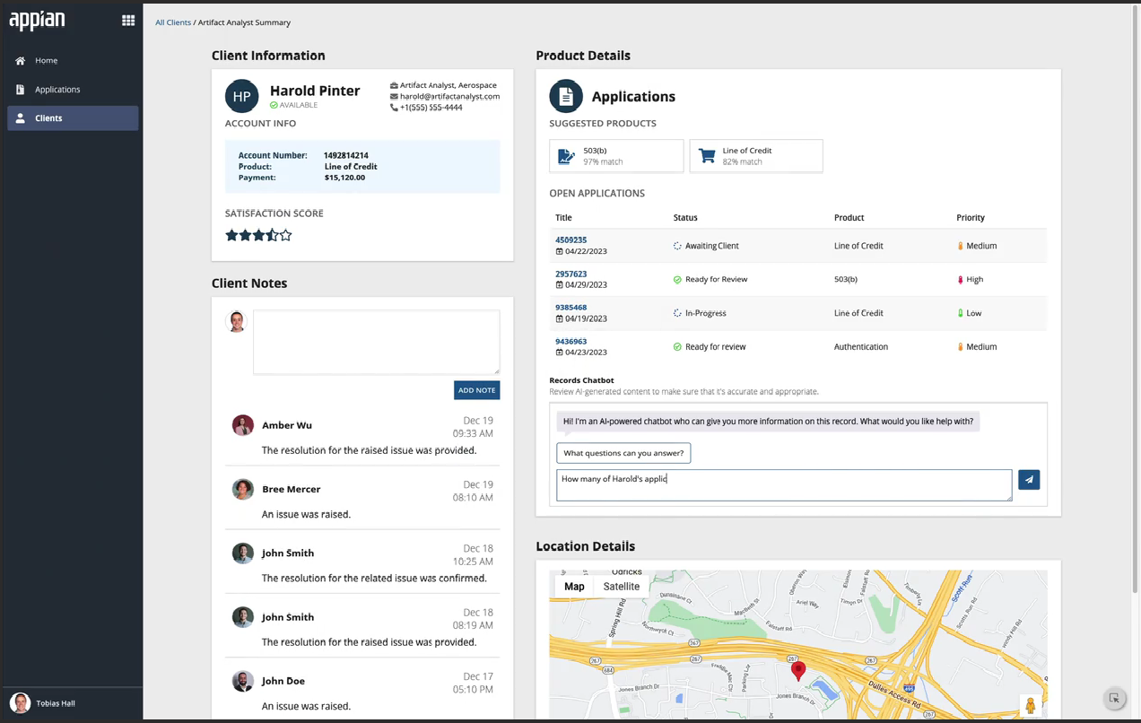Click the High priority red indicator
The width and height of the screenshot is (1141, 723).
tap(960, 279)
